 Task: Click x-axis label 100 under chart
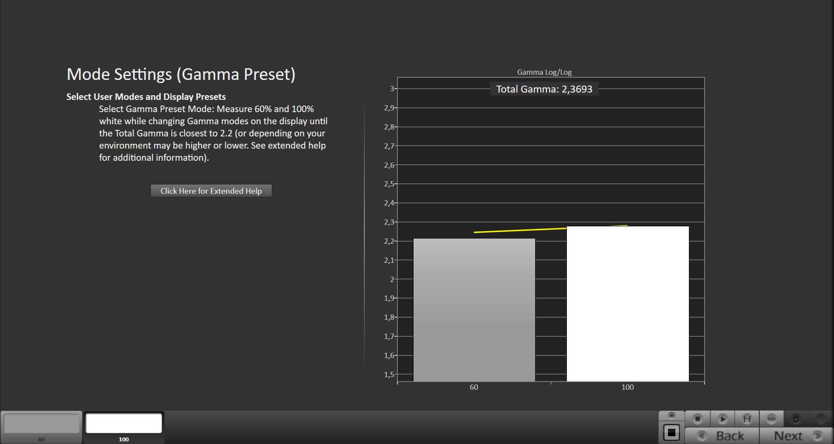[628, 387]
